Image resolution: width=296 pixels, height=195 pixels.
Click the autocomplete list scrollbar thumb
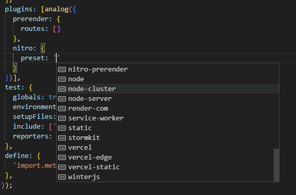[276, 165]
